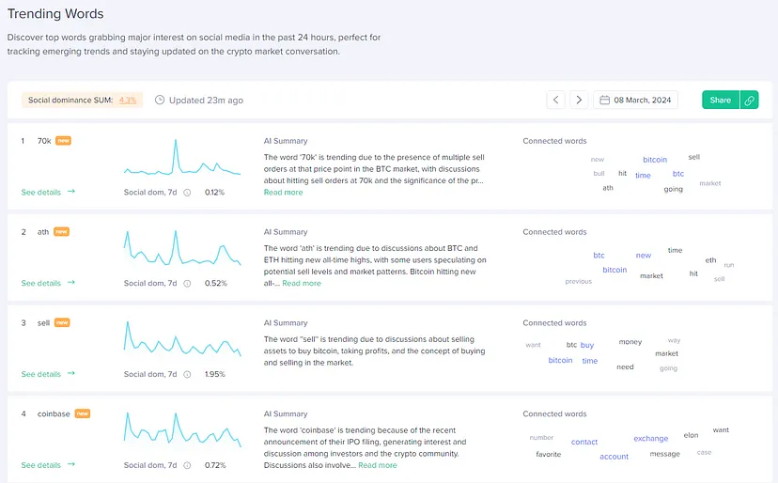Image resolution: width=778 pixels, height=483 pixels.
Task: Select 'exchange' in coinbase connected words
Action: click(x=650, y=439)
